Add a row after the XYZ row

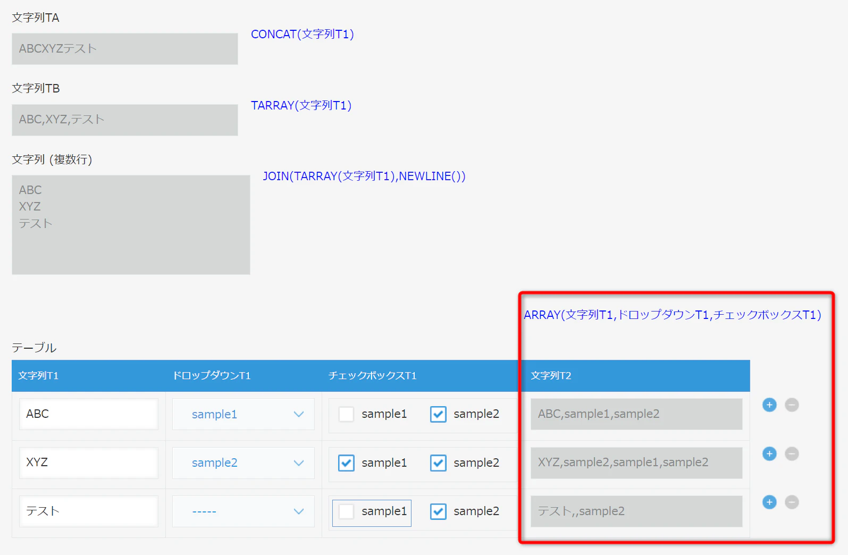[769, 453]
